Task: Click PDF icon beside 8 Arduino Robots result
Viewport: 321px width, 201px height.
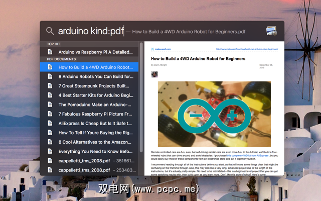Action: 50,76
